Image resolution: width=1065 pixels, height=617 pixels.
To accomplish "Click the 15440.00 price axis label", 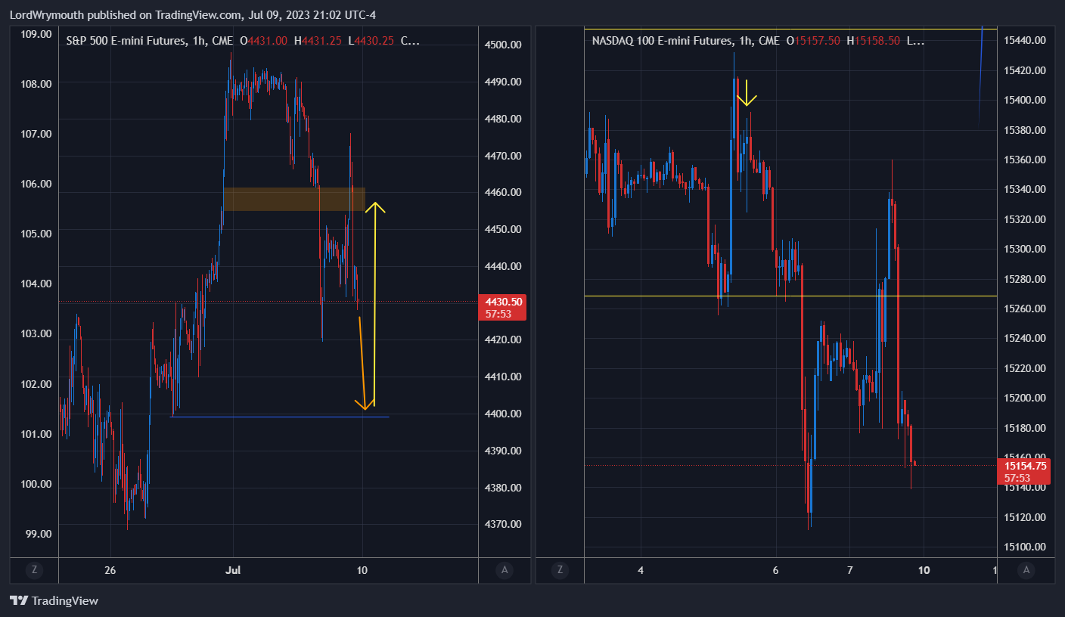I will (1024, 40).
